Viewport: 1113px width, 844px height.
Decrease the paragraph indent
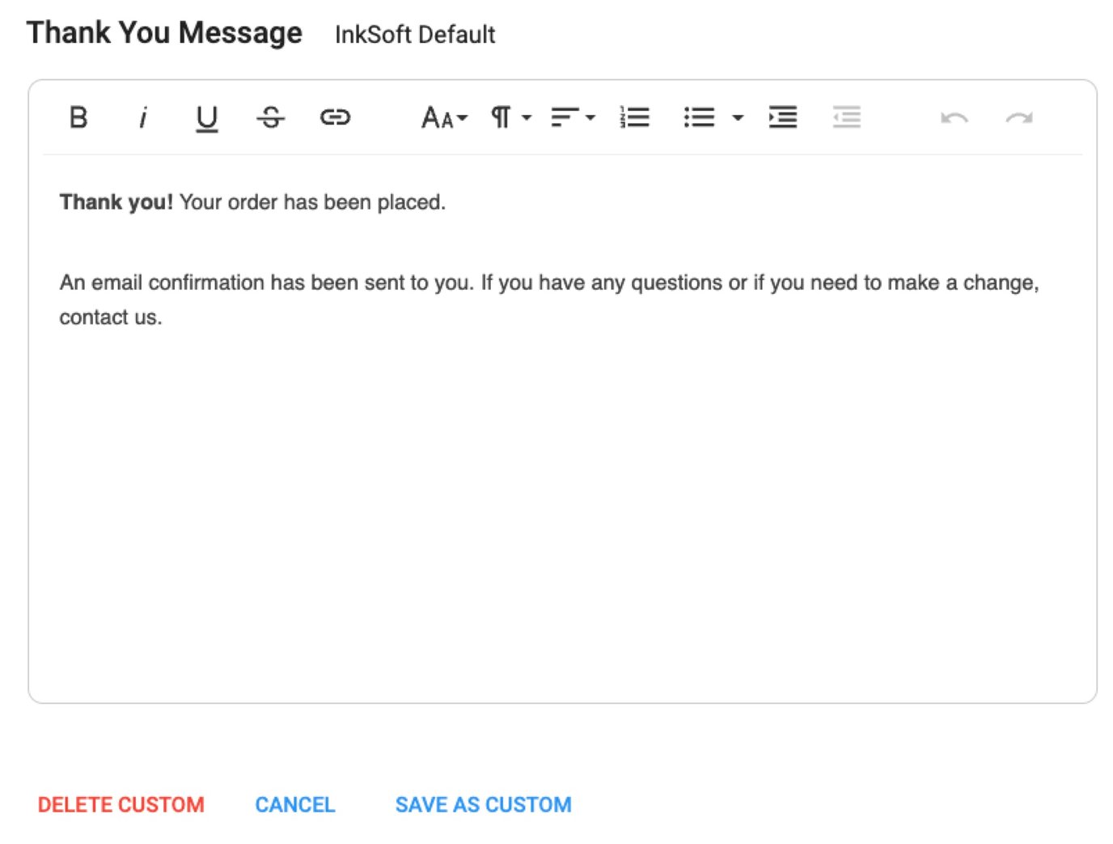(846, 117)
